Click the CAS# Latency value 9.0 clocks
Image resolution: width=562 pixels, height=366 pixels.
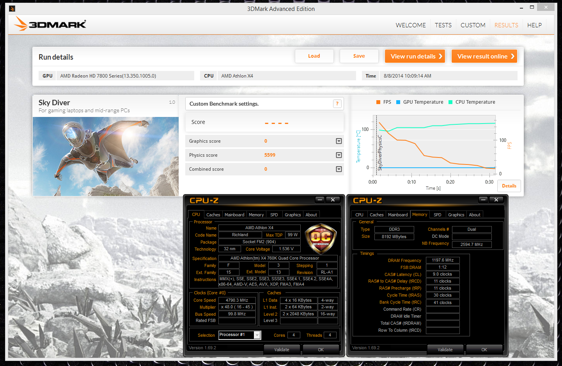click(443, 274)
